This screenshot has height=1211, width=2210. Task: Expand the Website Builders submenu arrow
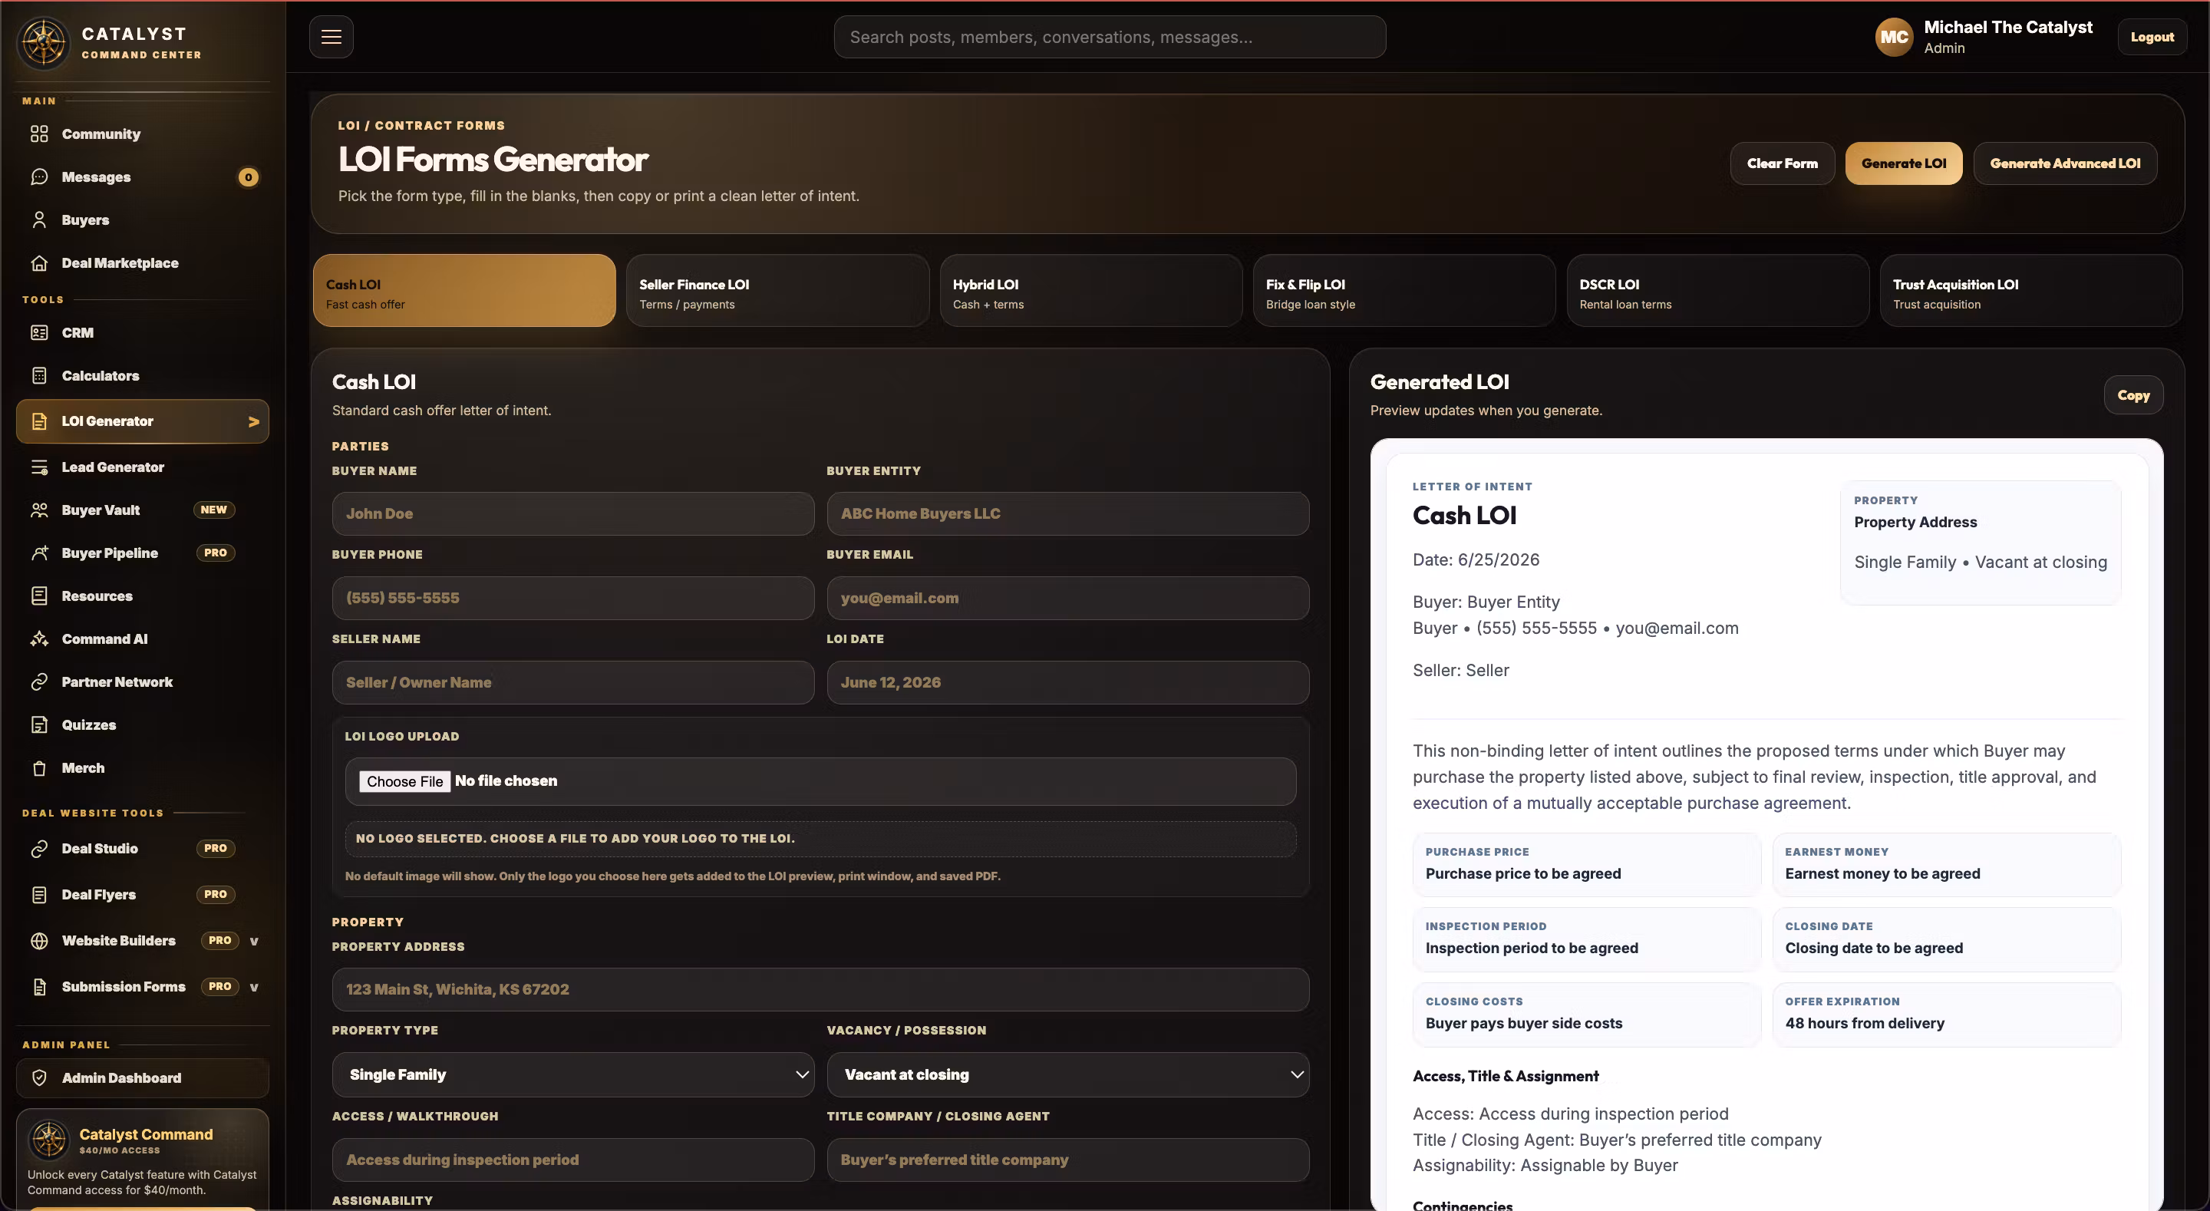point(254,941)
